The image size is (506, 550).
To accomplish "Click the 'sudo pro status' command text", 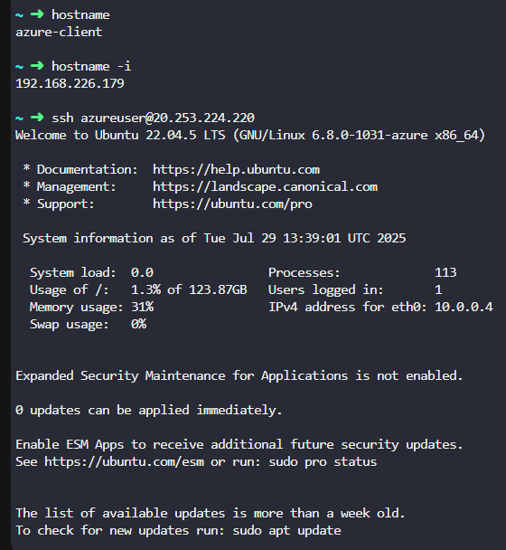I will (x=323, y=461).
